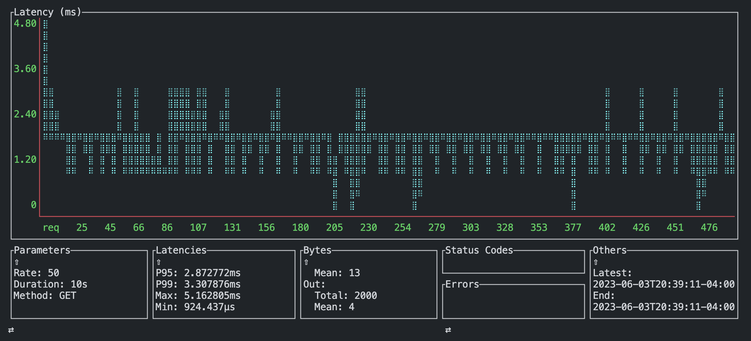Click the 'Latency (ms)' chart title
This screenshot has height=341, width=751.
pyautogui.click(x=48, y=12)
